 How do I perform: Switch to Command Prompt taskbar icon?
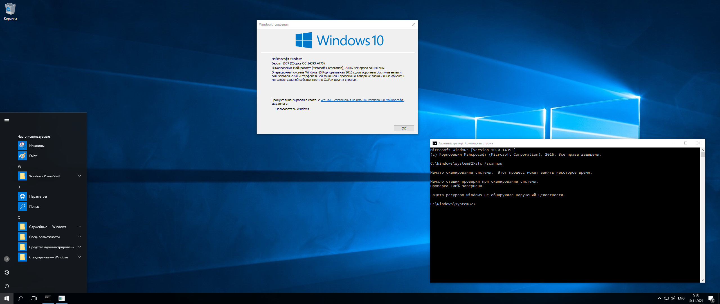[x=48, y=298]
